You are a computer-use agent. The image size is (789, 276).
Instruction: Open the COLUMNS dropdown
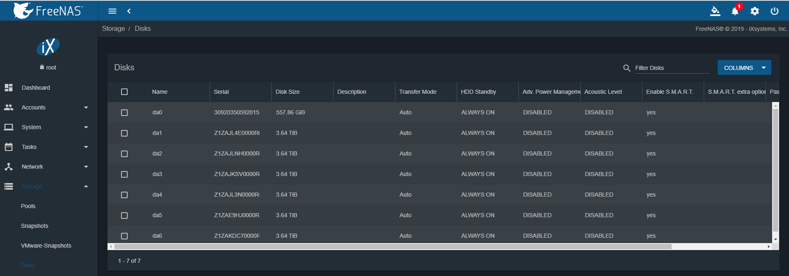pyautogui.click(x=744, y=68)
